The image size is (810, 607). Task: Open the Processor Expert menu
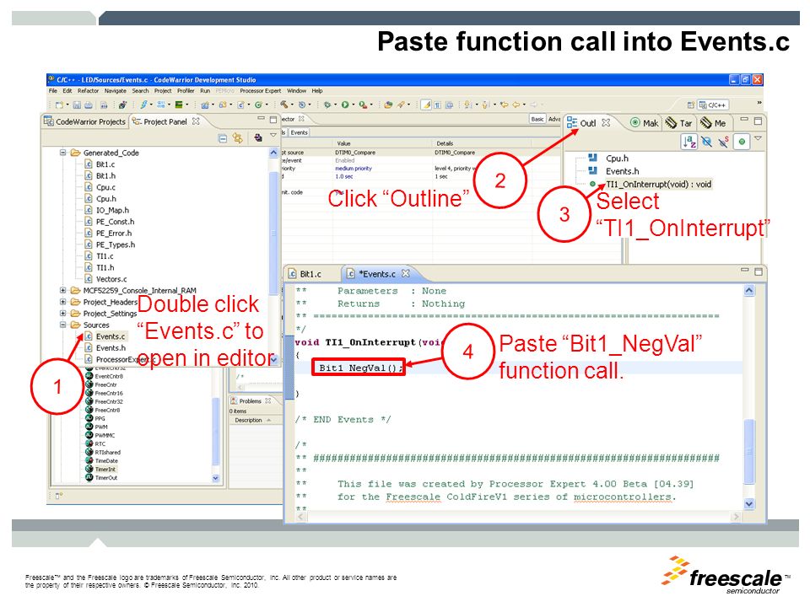[x=261, y=91]
